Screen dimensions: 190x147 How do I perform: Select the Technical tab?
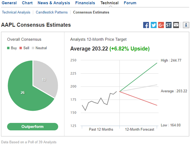click(x=110, y=3)
